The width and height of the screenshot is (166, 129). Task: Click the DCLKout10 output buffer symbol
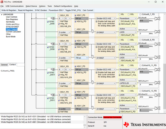157,70
